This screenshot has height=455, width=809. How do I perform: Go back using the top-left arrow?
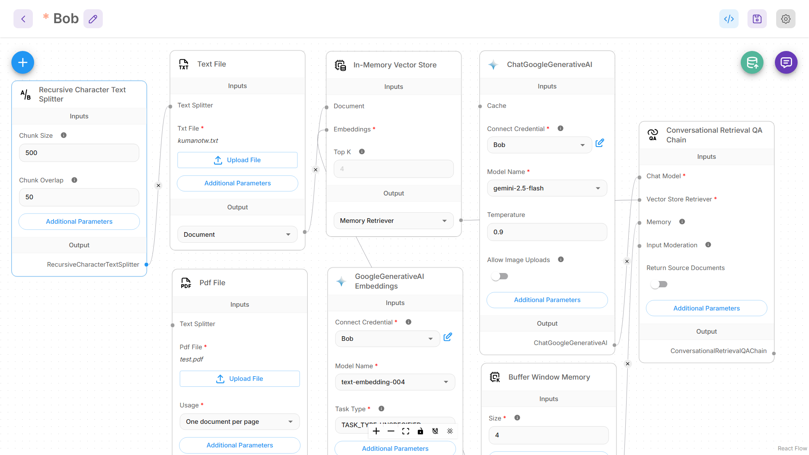pos(23,19)
